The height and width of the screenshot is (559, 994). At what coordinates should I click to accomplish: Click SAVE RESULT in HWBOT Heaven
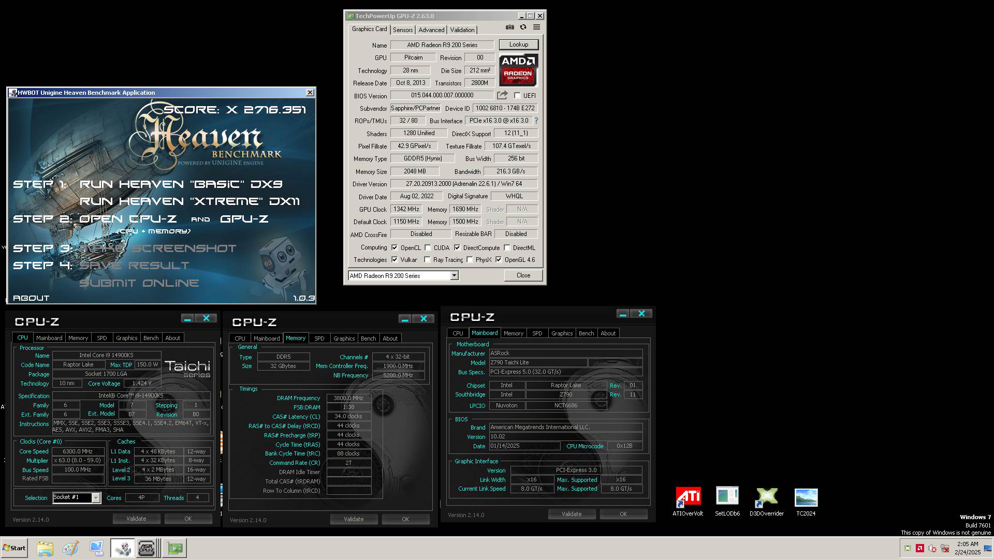[x=134, y=266]
